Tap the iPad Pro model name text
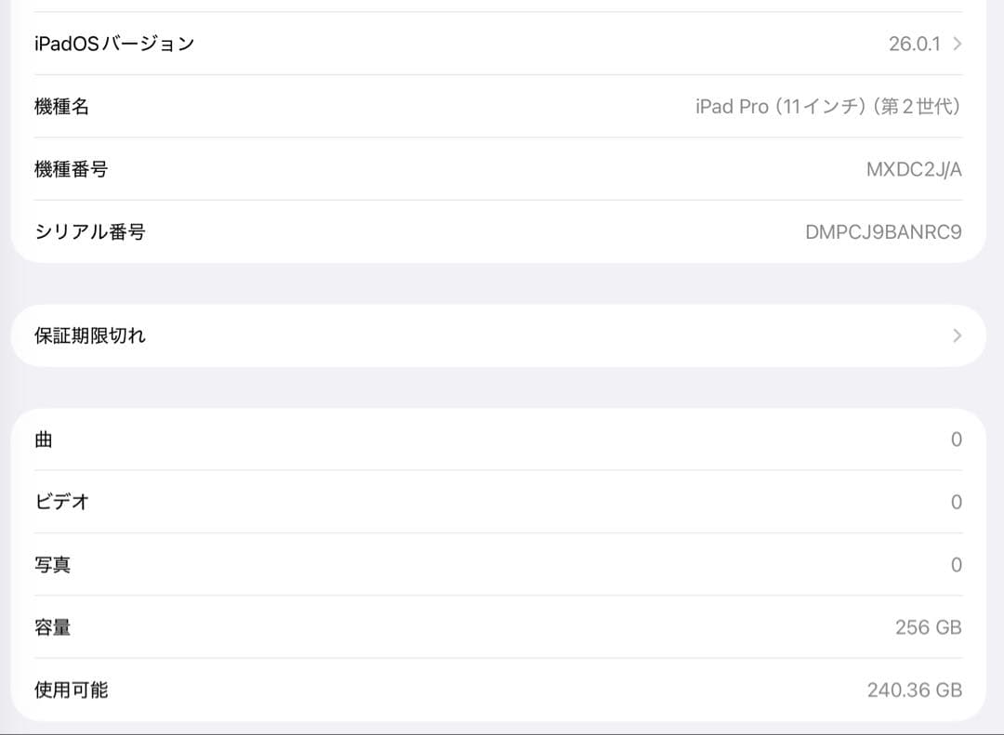This screenshot has height=735, width=1004. coord(827,106)
